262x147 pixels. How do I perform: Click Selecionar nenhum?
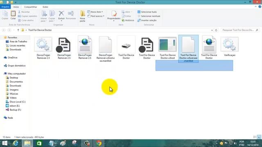[149, 16]
